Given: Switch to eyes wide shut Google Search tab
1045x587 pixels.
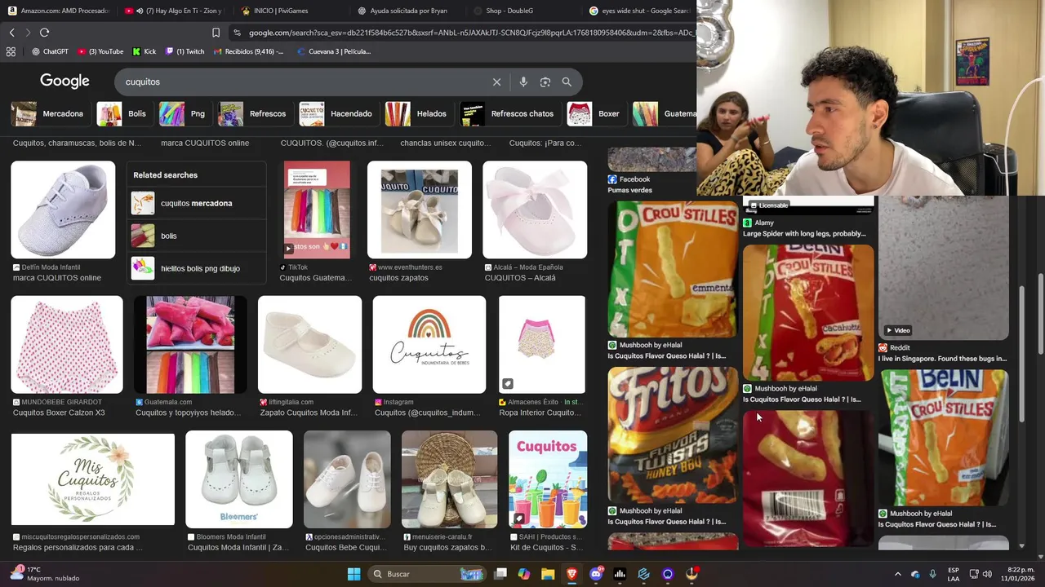Looking at the screenshot, I should coord(641,11).
